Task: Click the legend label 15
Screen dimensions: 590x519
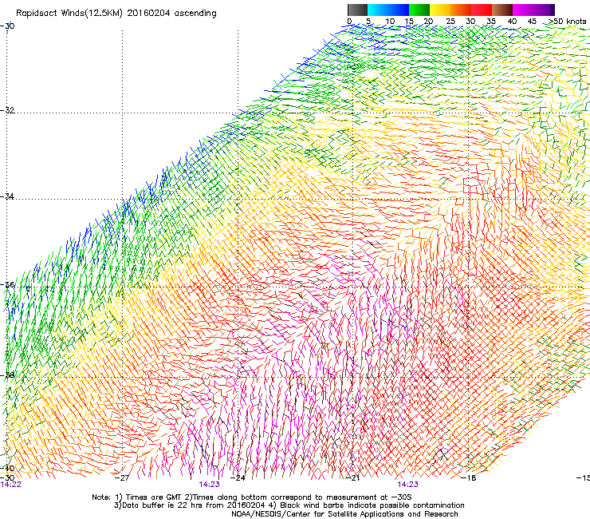Action: click(409, 21)
